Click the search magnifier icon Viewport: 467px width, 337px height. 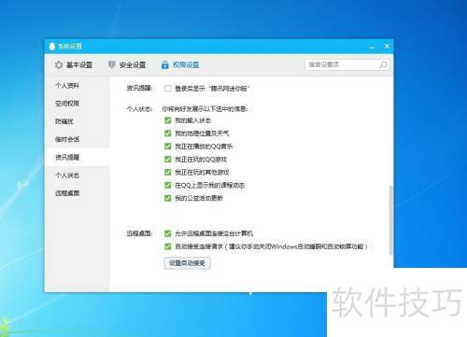click(383, 64)
